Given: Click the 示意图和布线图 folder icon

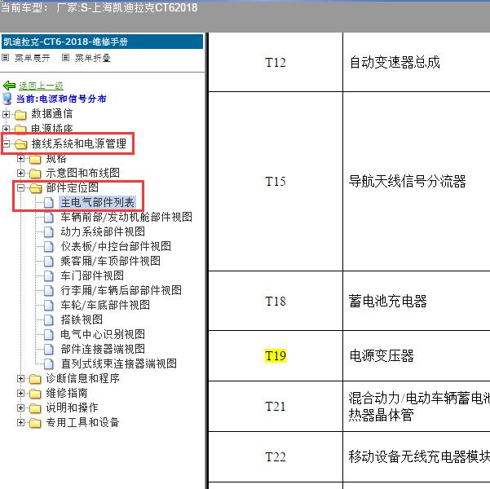Looking at the screenshot, I should (x=35, y=174).
